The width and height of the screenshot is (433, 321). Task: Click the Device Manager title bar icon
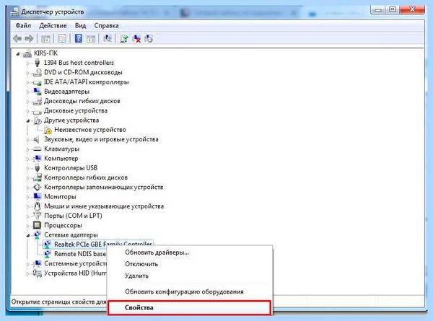tap(14, 12)
